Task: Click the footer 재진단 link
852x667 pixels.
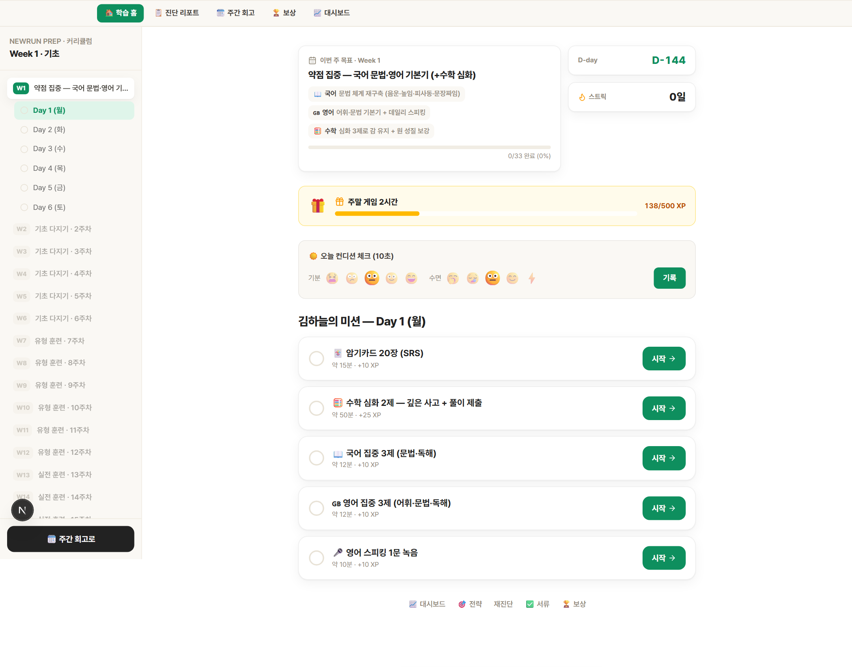Action: coord(503,604)
